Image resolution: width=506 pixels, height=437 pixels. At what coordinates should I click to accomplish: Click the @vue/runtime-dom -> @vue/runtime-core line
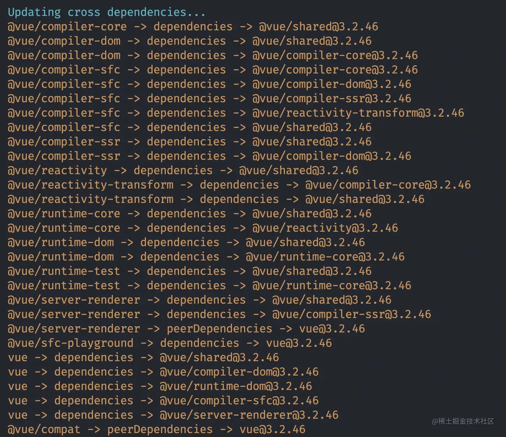pos(206,257)
